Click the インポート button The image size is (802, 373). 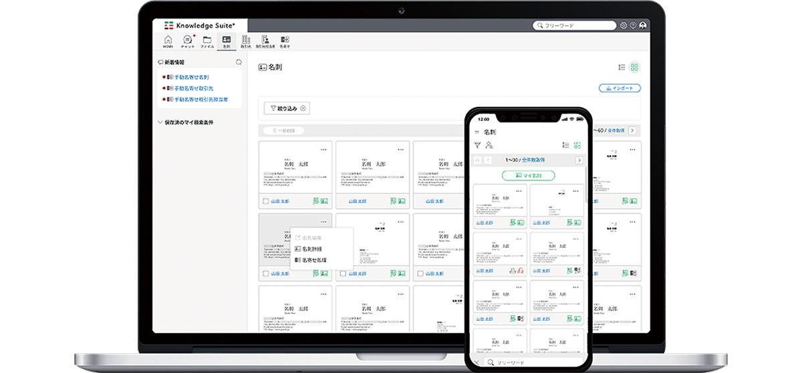coord(620,88)
